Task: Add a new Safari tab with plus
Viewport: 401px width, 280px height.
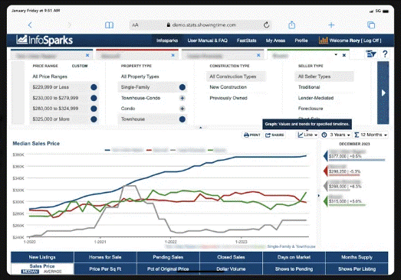Action: point(331,24)
